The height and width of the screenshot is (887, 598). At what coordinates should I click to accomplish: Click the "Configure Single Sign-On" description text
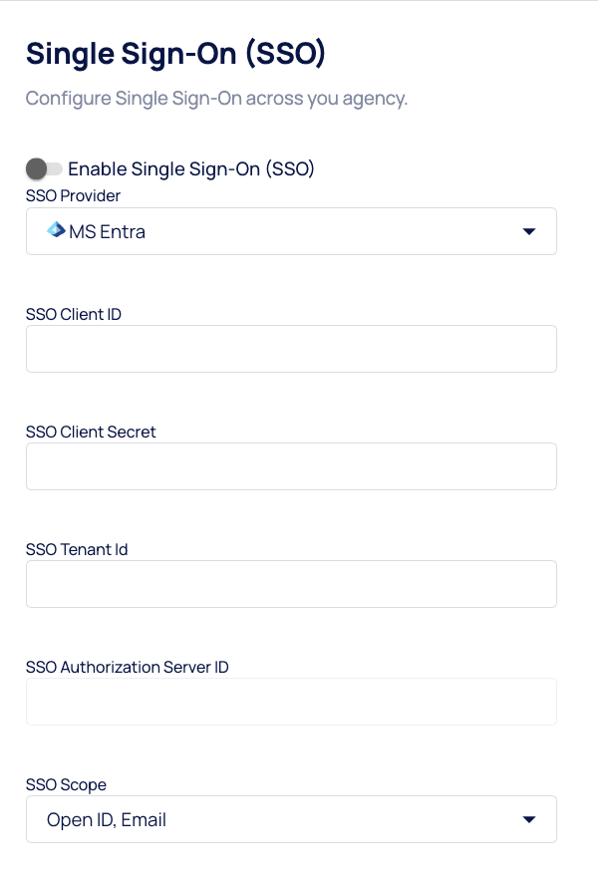(x=216, y=99)
